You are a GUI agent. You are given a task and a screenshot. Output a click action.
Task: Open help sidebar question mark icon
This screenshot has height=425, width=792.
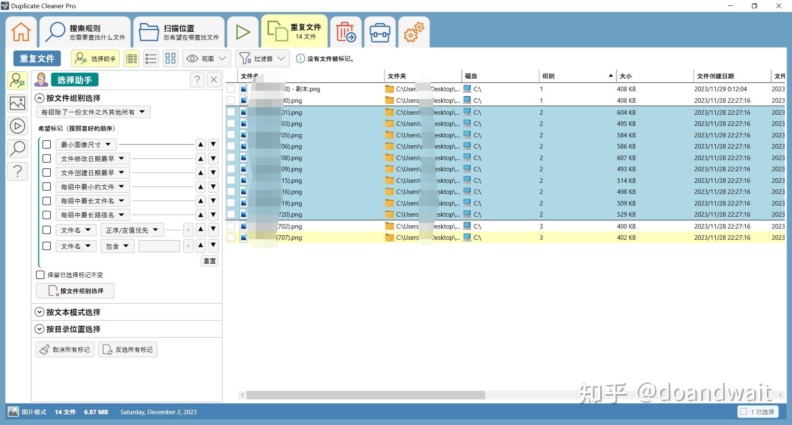[x=17, y=171]
